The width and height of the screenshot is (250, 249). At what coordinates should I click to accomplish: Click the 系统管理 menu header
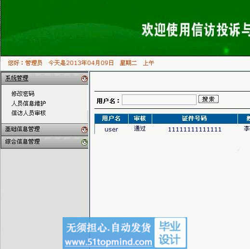pos(17,78)
